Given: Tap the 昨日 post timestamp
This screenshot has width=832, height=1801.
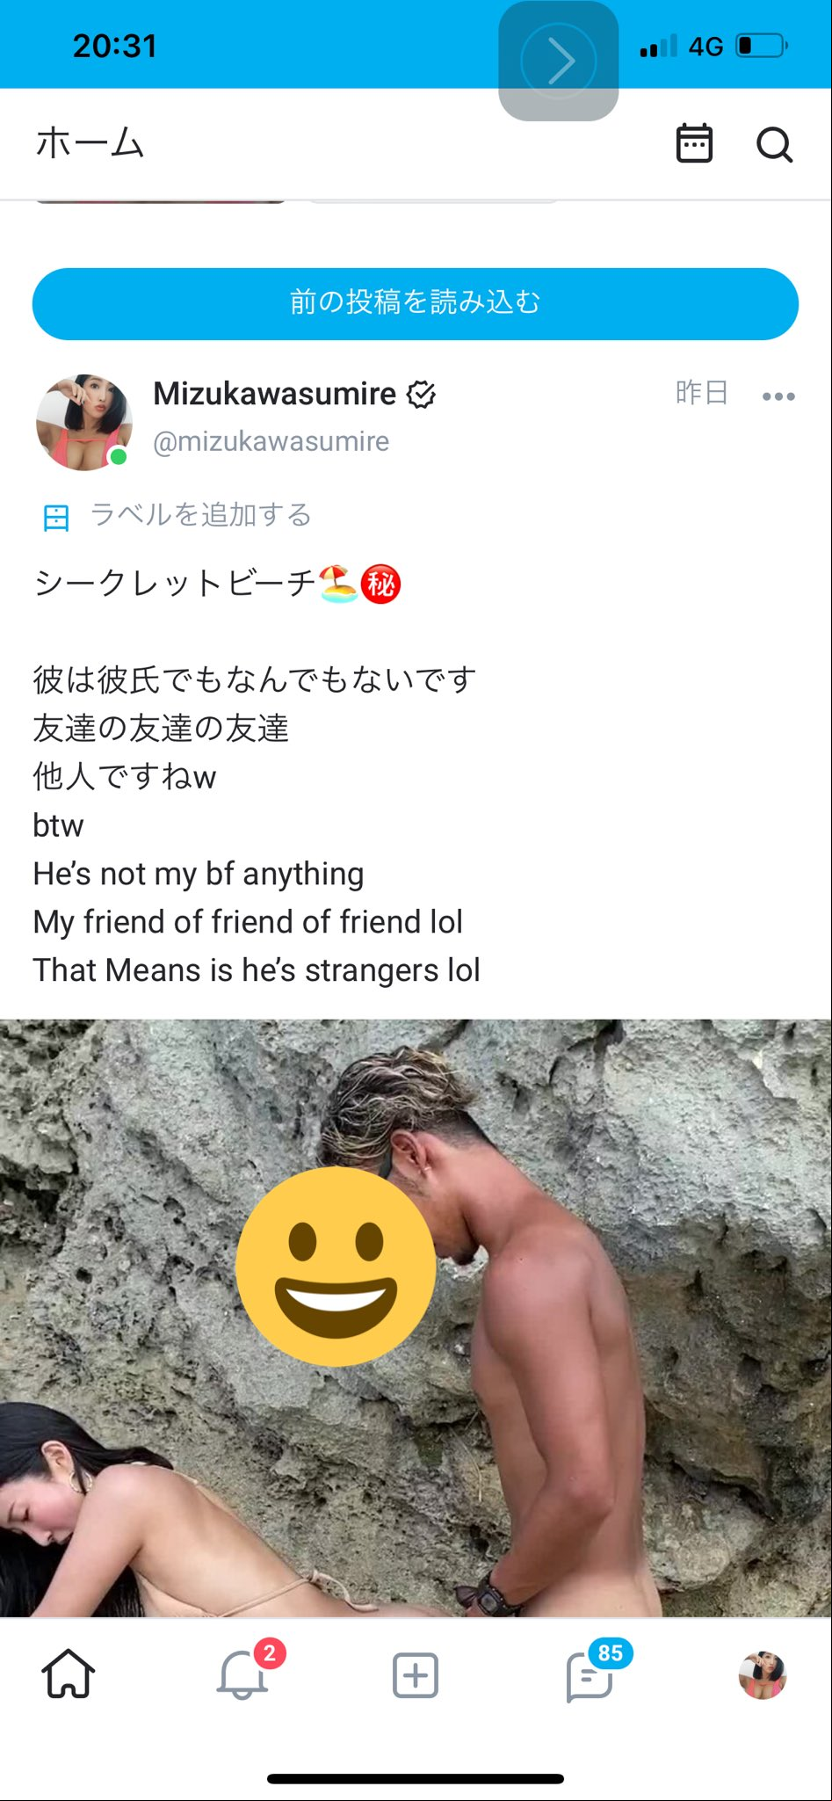Looking at the screenshot, I should click(702, 392).
